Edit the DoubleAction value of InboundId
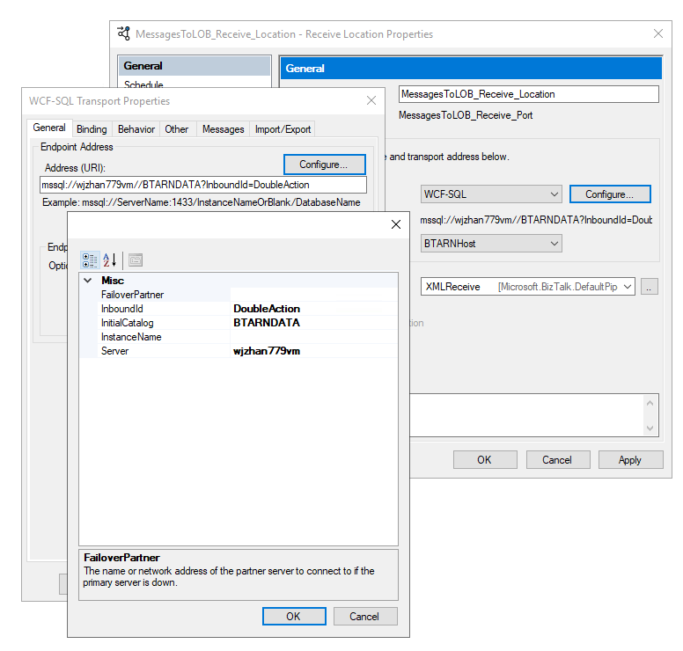683x651 pixels. tap(313, 309)
